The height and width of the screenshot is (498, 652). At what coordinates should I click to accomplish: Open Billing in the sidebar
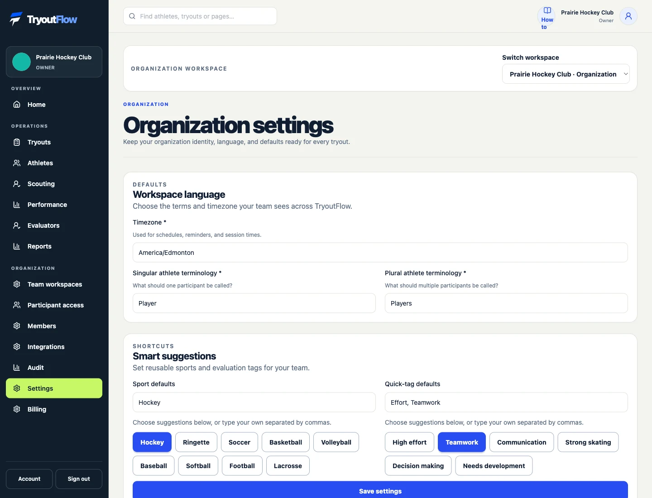point(54,409)
